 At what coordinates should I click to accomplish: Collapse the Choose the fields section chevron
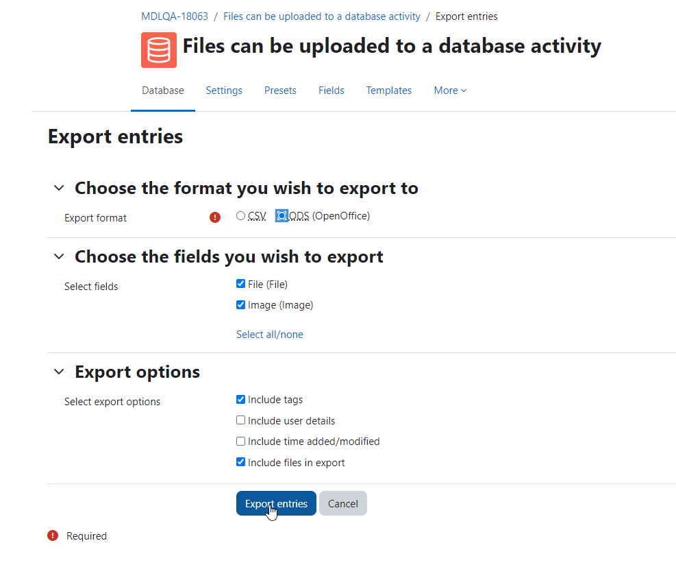pos(59,256)
